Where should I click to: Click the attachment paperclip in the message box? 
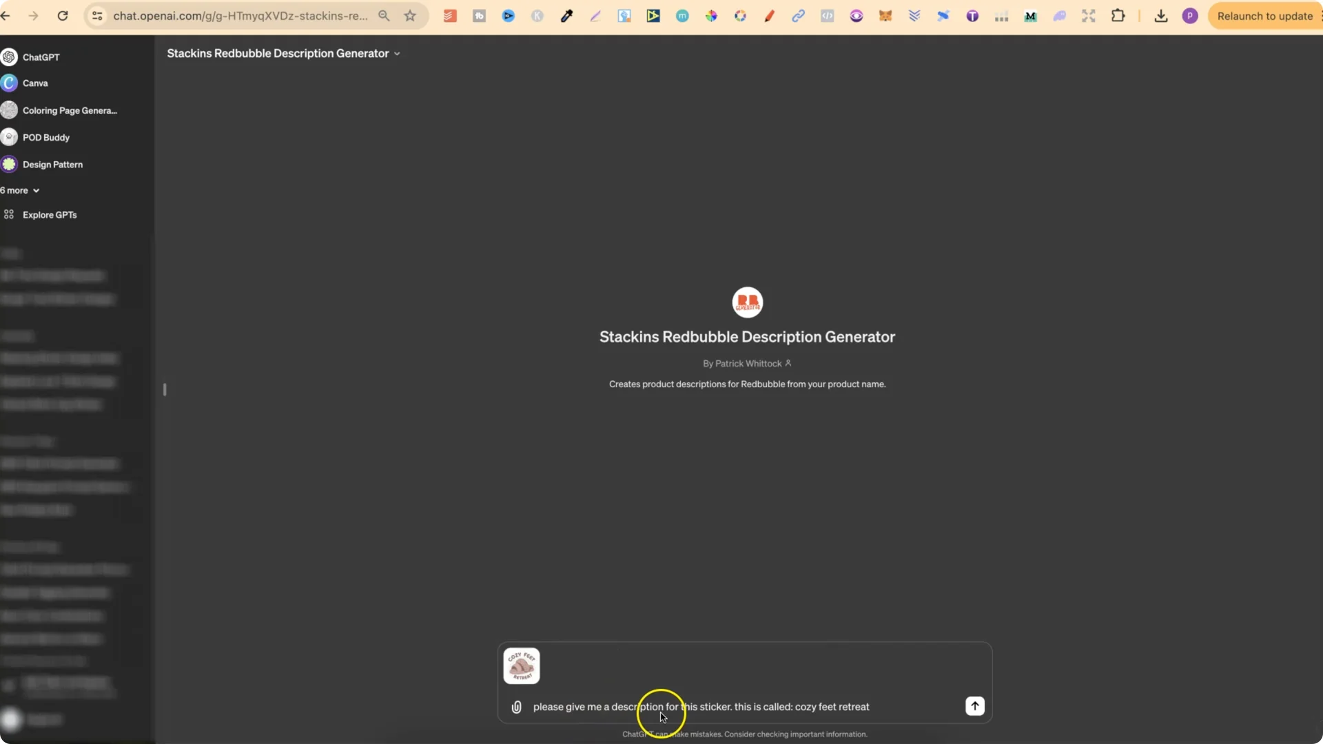point(517,707)
